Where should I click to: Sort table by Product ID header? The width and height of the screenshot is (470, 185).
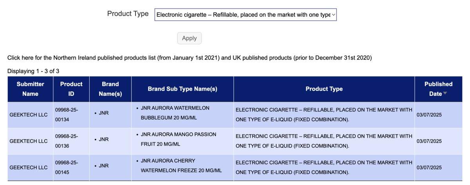coord(71,89)
